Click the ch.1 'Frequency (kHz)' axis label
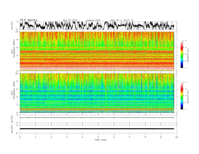 click(x=14, y=48)
